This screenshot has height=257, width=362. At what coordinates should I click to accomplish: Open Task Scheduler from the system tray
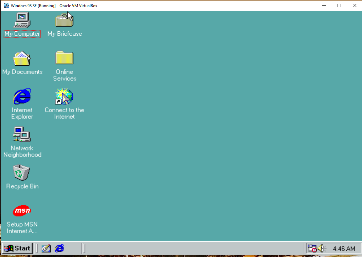[x=313, y=248]
